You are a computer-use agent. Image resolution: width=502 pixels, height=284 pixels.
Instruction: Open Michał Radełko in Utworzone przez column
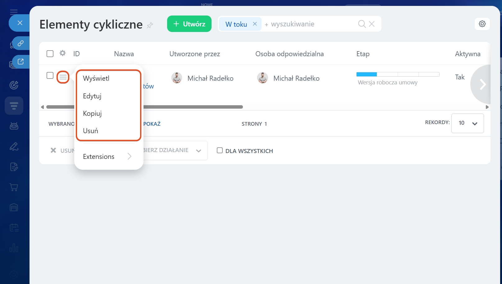coord(210,78)
